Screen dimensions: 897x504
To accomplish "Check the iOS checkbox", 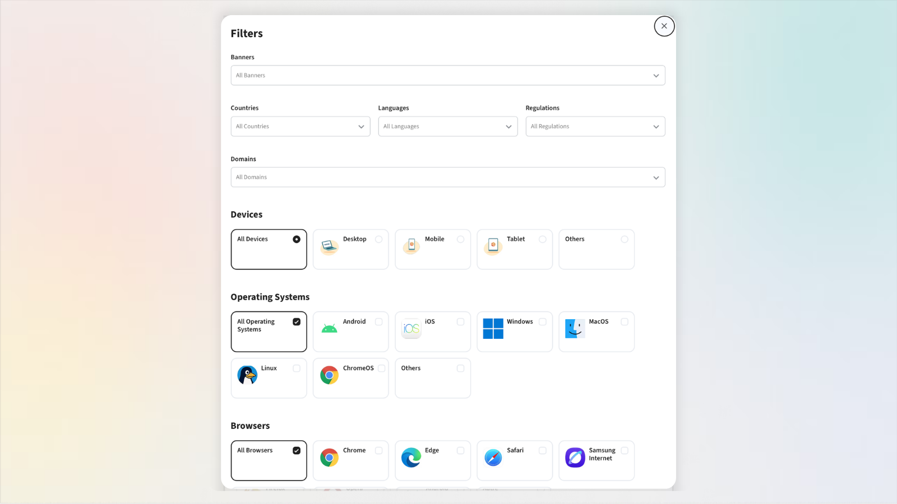I will [461, 322].
